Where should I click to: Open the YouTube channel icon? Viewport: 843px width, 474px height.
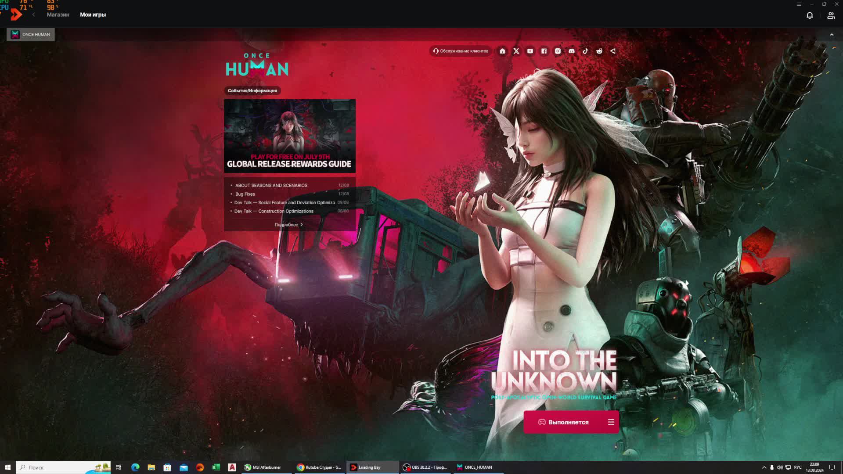(x=530, y=51)
